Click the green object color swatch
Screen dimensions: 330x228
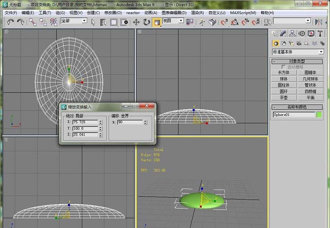tap(318, 115)
